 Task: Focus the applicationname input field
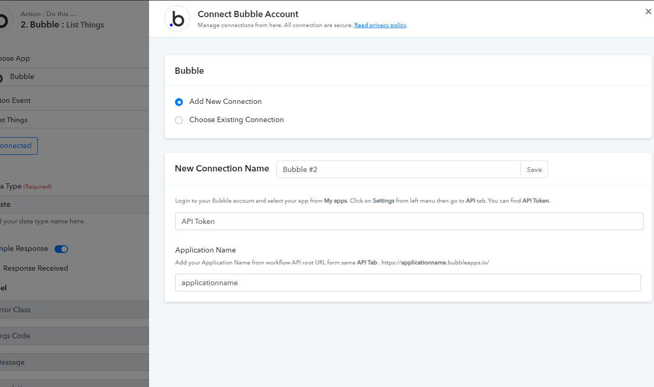tap(408, 283)
